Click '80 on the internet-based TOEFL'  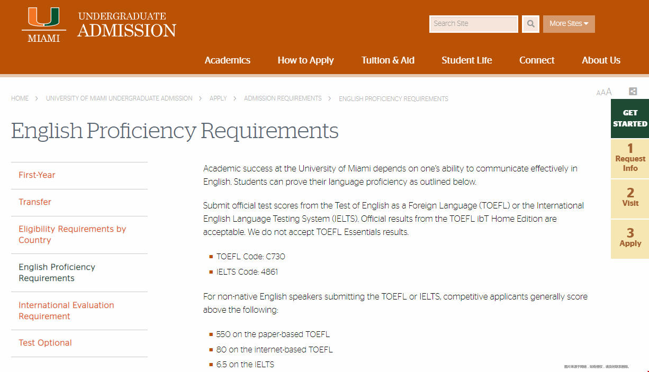pyautogui.click(x=275, y=350)
